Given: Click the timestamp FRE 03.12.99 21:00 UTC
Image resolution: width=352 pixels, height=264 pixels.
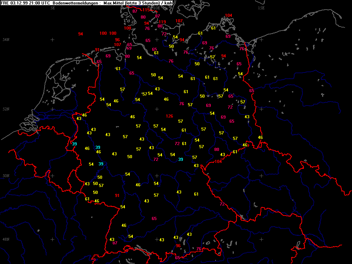Looking at the screenshot, I should 26,3.
